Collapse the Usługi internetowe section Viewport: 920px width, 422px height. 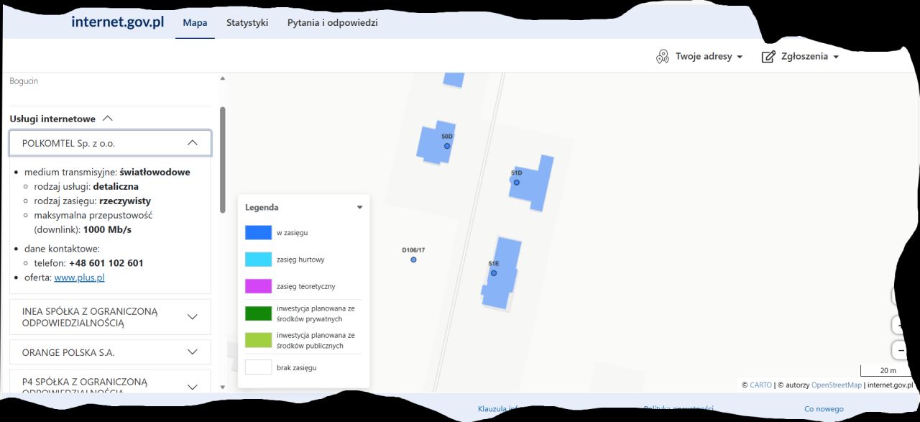[x=62, y=119]
